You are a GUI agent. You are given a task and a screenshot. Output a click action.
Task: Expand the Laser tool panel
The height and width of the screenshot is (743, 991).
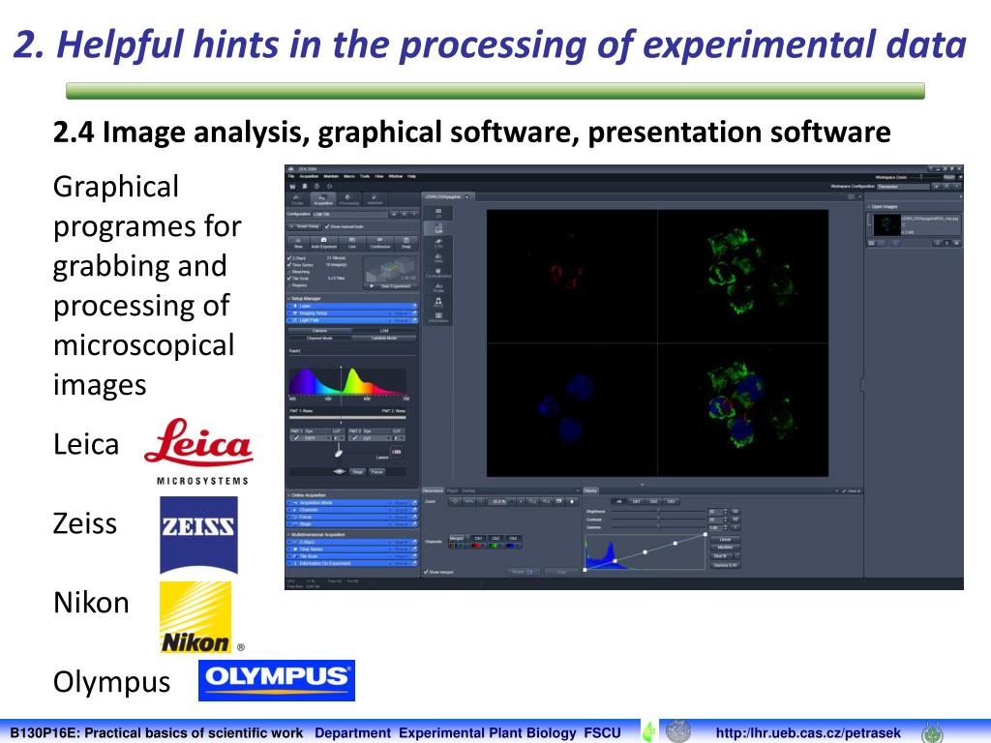coord(289,306)
